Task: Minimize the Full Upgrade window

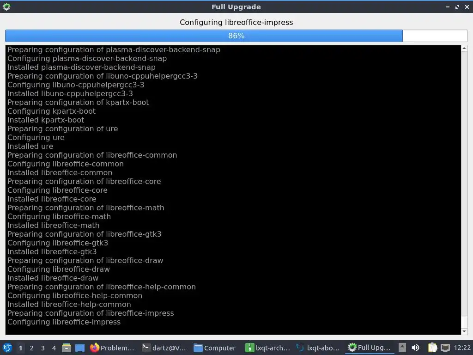Action: (x=448, y=6)
